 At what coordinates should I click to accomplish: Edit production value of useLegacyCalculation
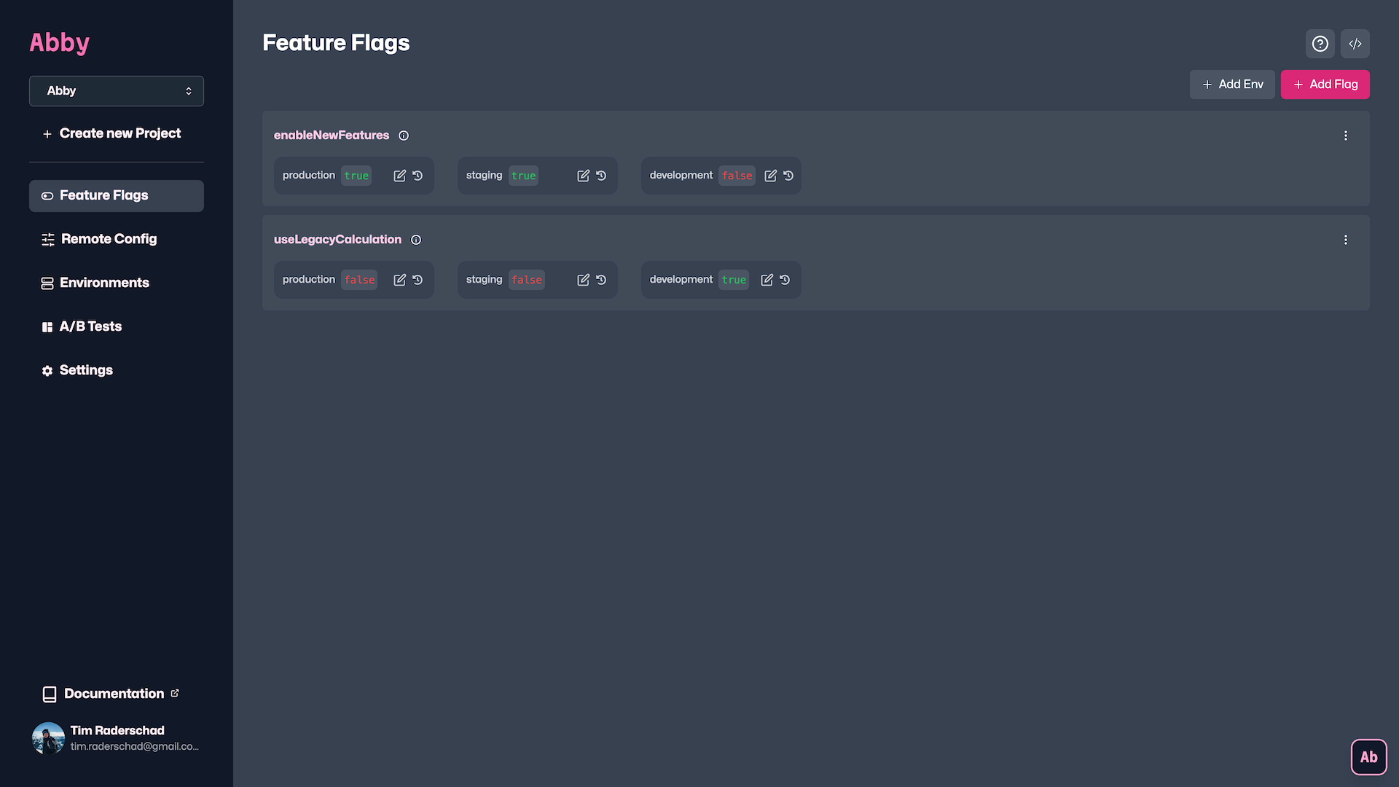coord(399,280)
